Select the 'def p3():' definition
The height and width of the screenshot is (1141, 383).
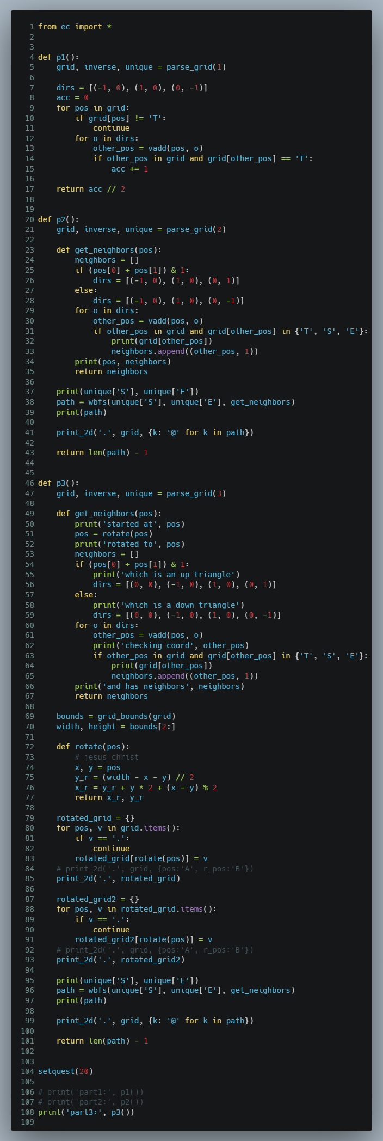59,483
